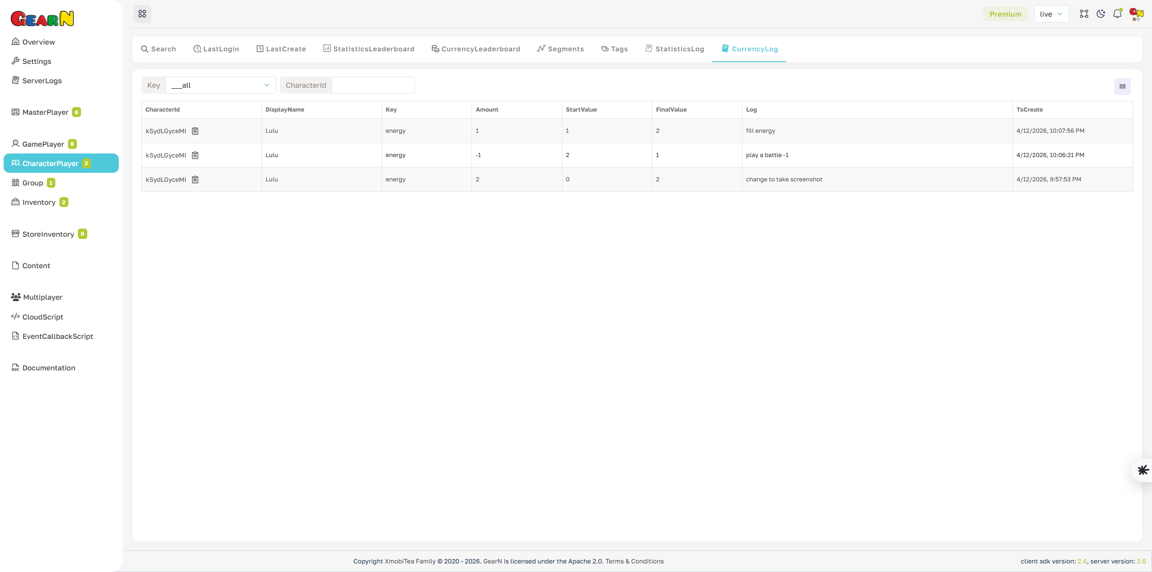
Task: Click the GearN logo
Action: tap(42, 18)
